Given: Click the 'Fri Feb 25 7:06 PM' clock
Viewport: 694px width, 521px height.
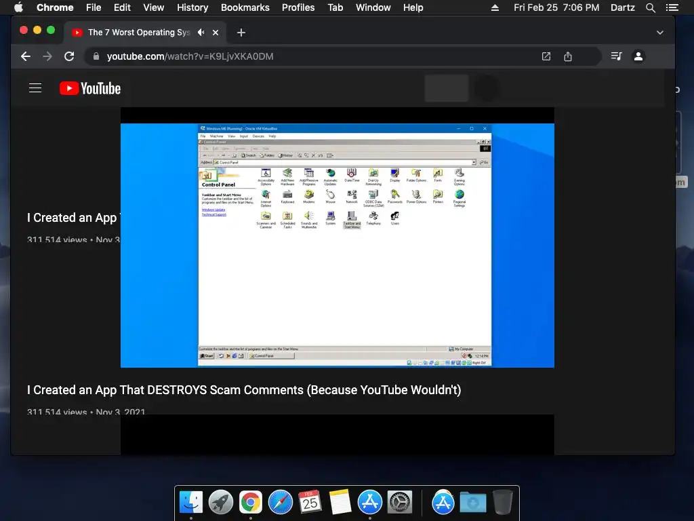Looking at the screenshot, I should click(556, 7).
